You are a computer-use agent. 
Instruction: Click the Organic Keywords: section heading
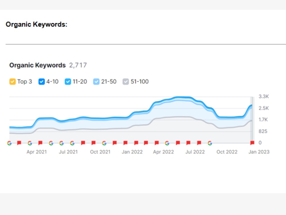coord(37,24)
